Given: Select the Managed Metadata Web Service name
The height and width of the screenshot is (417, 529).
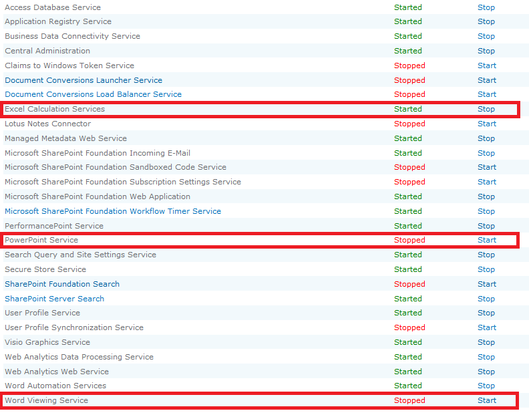Looking at the screenshot, I should click(65, 138).
